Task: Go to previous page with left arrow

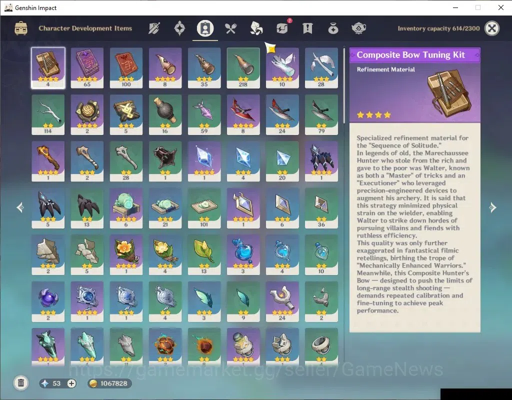Action: (20, 207)
